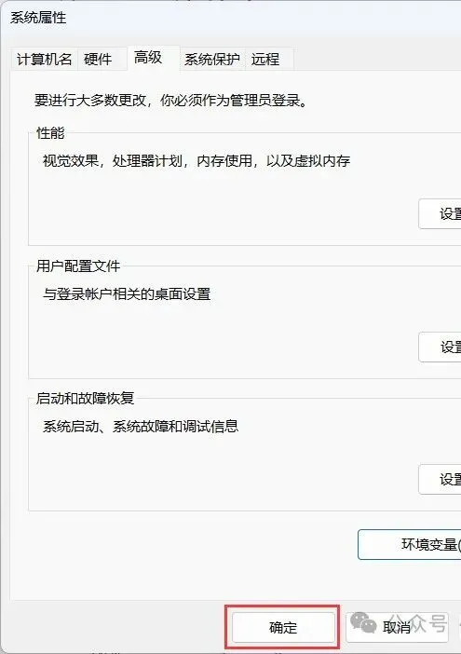The image size is (461, 654).
Task: Click the 用户配置文件 group heading
Action: (x=78, y=266)
